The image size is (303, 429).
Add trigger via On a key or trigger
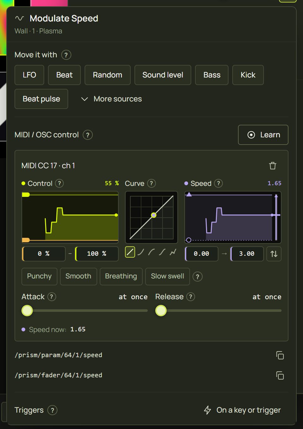[x=242, y=410]
